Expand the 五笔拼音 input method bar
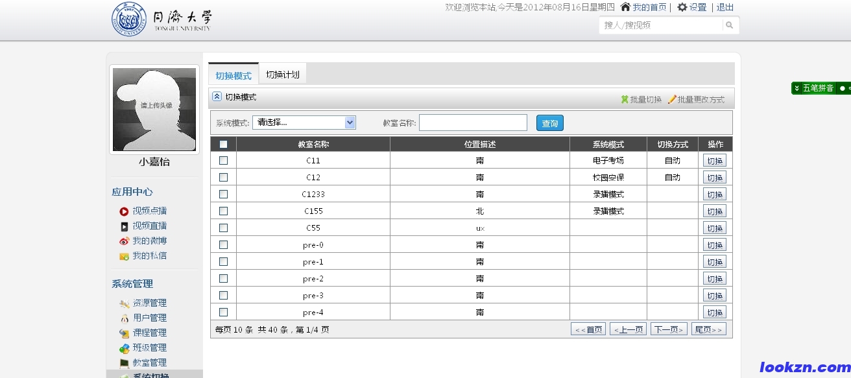Image resolution: width=851 pixels, height=378 pixels. click(797, 88)
